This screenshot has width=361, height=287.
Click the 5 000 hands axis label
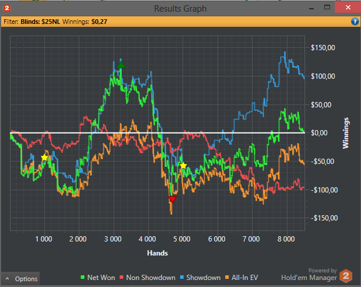coord(182,239)
